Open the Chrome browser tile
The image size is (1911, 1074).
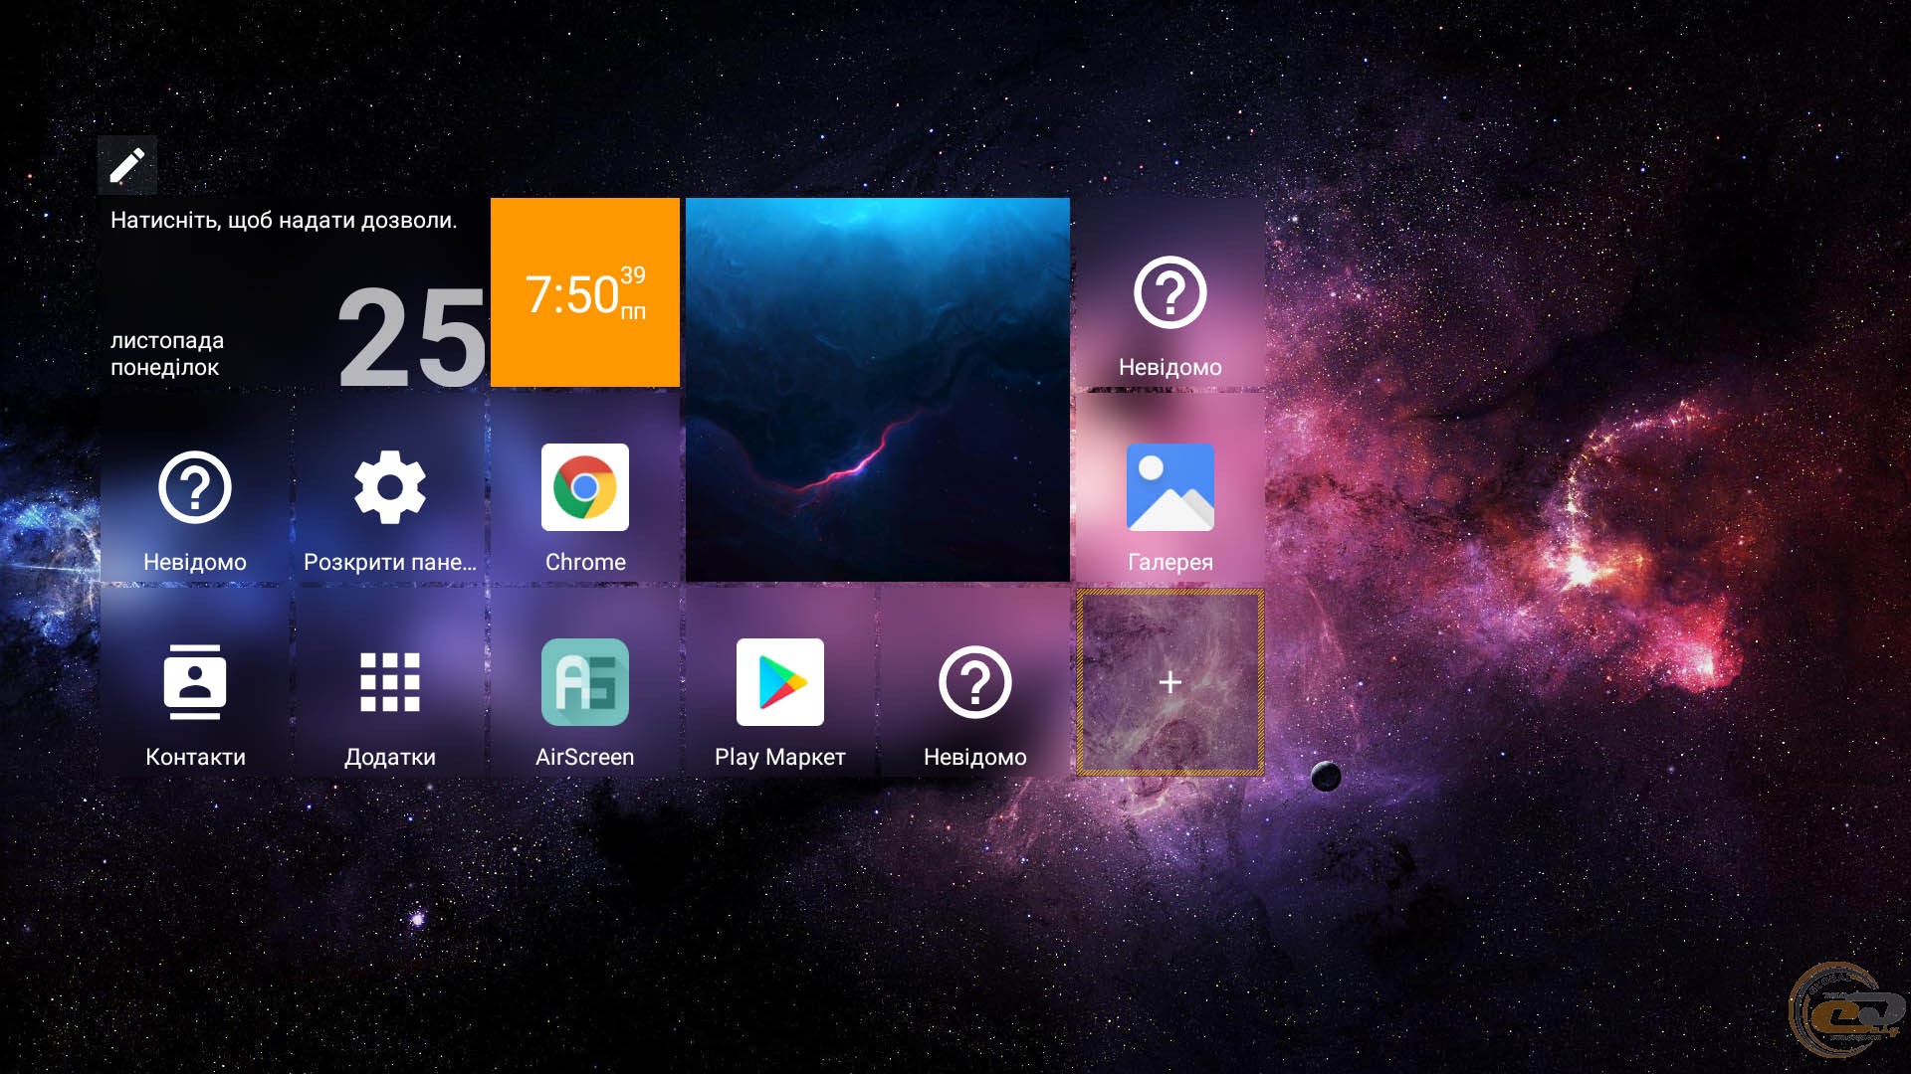[585, 487]
